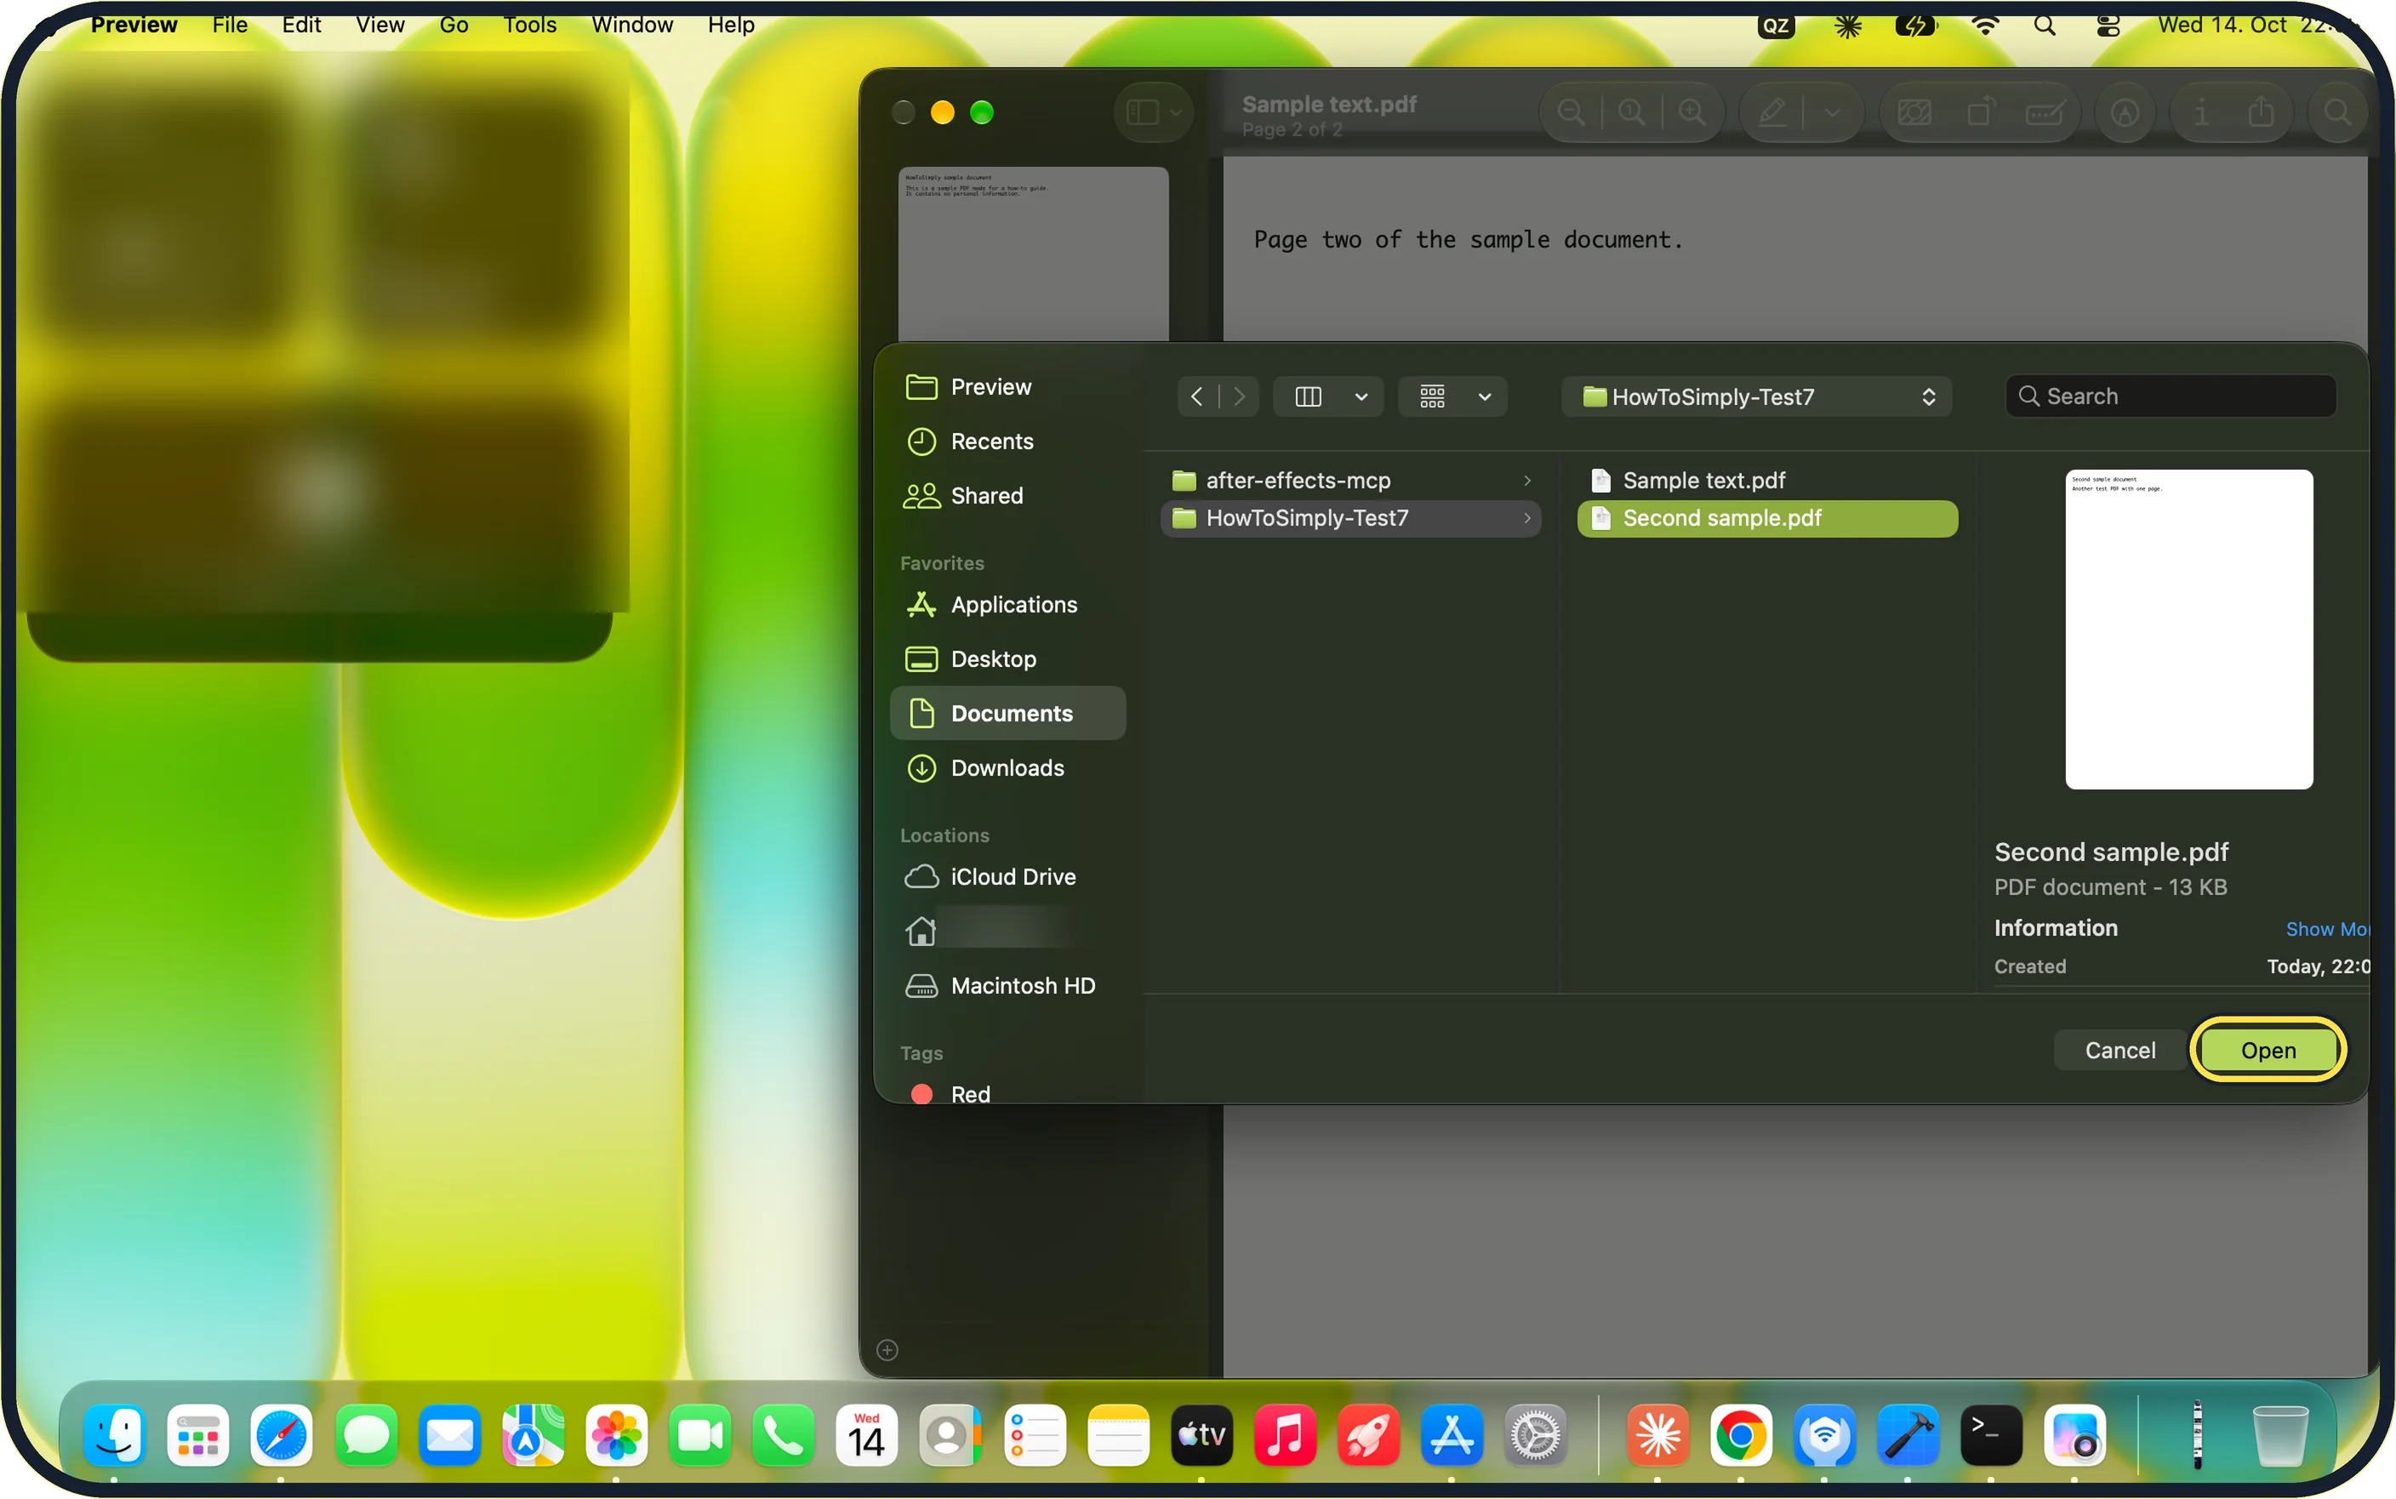Click Zoom In in Preview toolbar
This screenshot has width=2396, height=1499.
[x=1692, y=112]
